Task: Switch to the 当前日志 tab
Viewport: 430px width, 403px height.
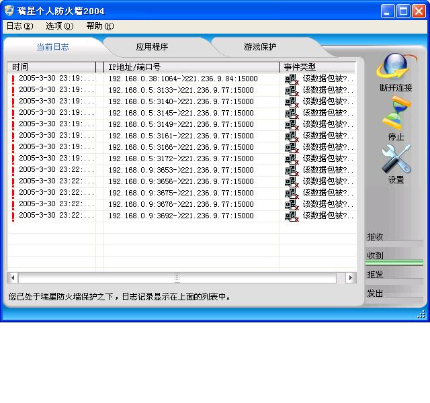Action: click(52, 47)
